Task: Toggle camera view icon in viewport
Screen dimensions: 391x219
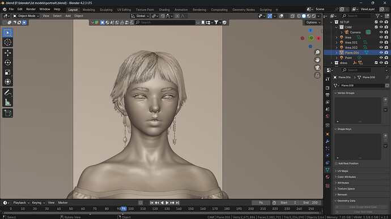Action: coord(317,67)
